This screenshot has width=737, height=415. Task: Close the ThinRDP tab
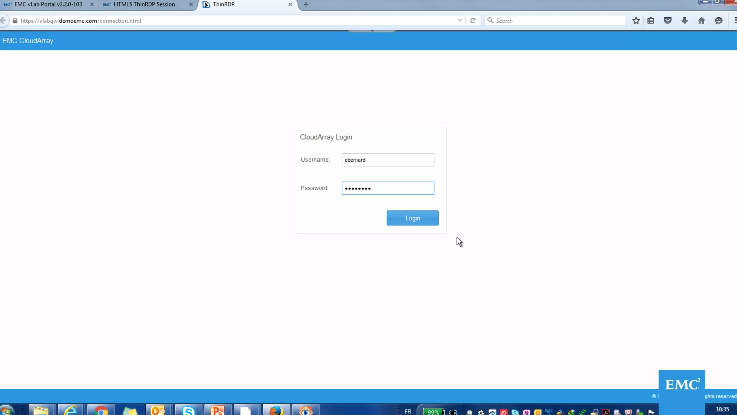(x=290, y=4)
